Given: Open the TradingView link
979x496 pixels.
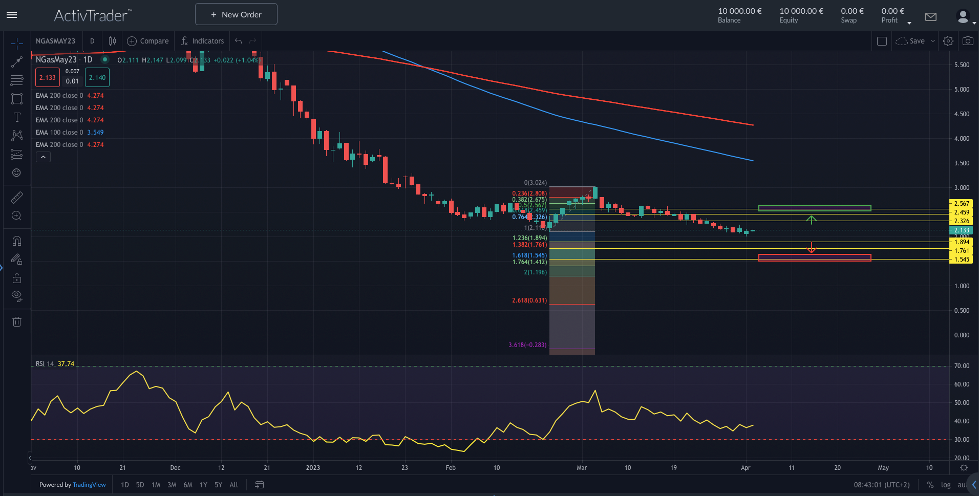Looking at the screenshot, I should [89, 485].
